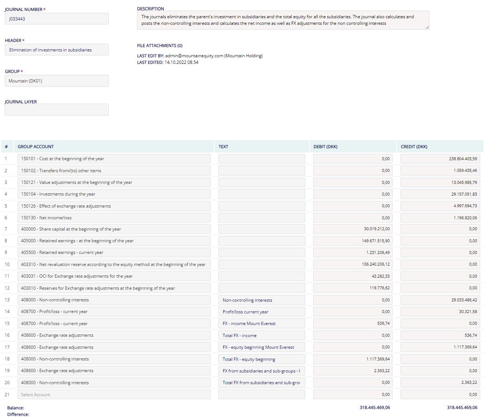Viewport: 486px width, 417px height.
Task: Click the credit field in empty row 21
Action: point(440,394)
